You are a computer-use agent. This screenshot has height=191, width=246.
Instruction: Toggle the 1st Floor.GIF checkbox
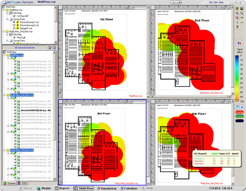14,16
